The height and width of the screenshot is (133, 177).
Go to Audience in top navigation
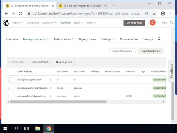click(65, 23)
